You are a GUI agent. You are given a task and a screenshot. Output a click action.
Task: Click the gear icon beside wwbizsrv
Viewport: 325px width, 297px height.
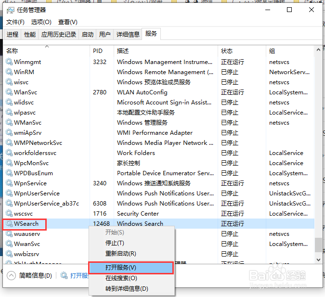(9, 254)
